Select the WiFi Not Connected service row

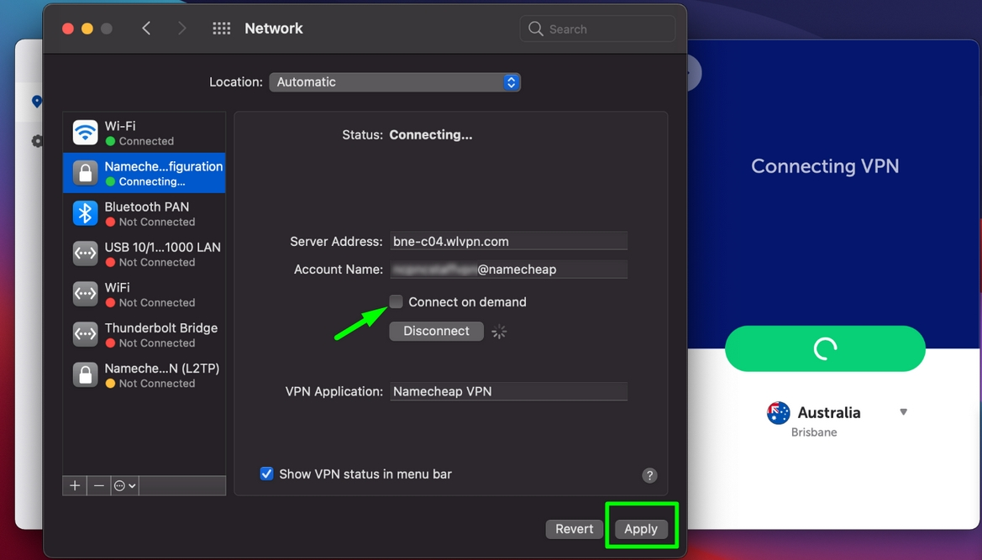coord(144,294)
